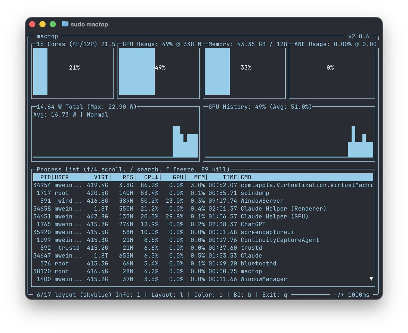Screen dimensions: 408x333
Task: Click VIRT value 420.5G in spindump row
Action: (98, 193)
